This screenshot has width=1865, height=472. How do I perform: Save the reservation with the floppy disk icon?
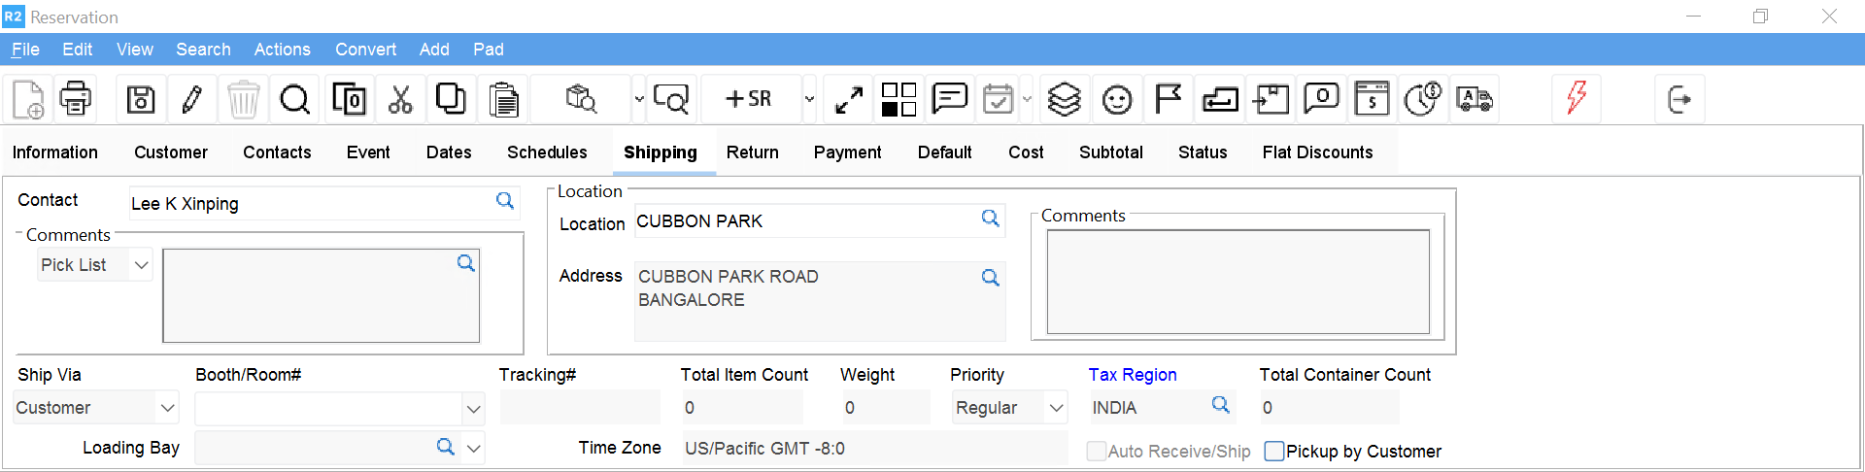pos(141,99)
